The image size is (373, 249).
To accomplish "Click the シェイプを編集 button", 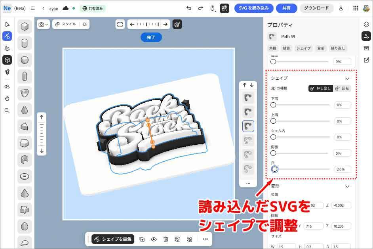I will coord(113,239).
